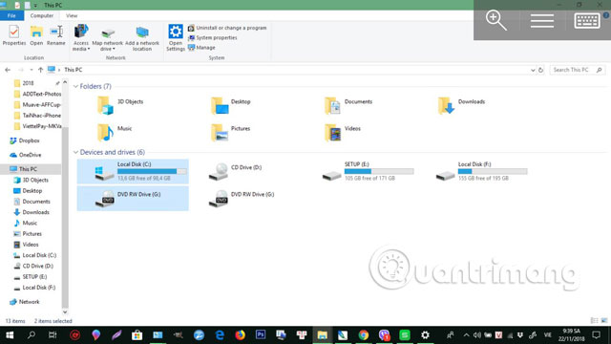611x344 pixels.
Task: Select Local Disk (F:) under Devices and drives
Action: click(x=481, y=171)
